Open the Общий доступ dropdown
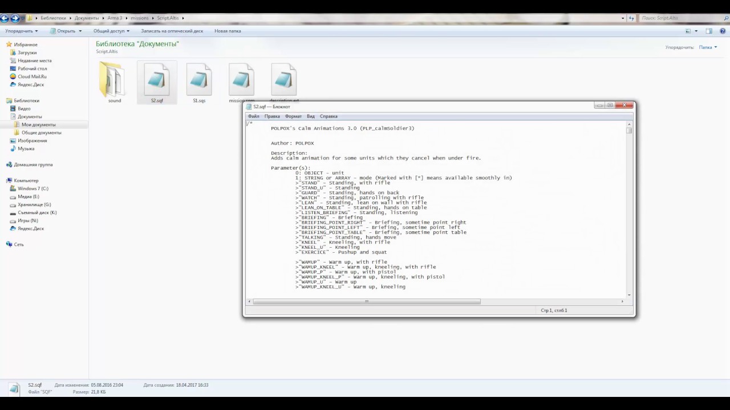 tap(111, 31)
